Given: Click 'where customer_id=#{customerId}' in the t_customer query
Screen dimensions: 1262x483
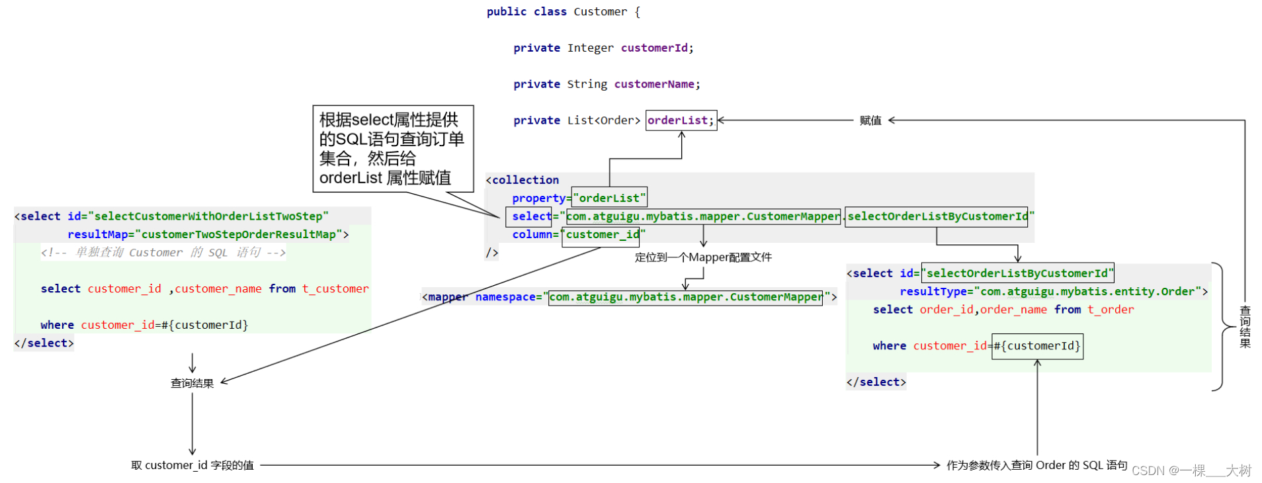Looking at the screenshot, I should tap(144, 325).
